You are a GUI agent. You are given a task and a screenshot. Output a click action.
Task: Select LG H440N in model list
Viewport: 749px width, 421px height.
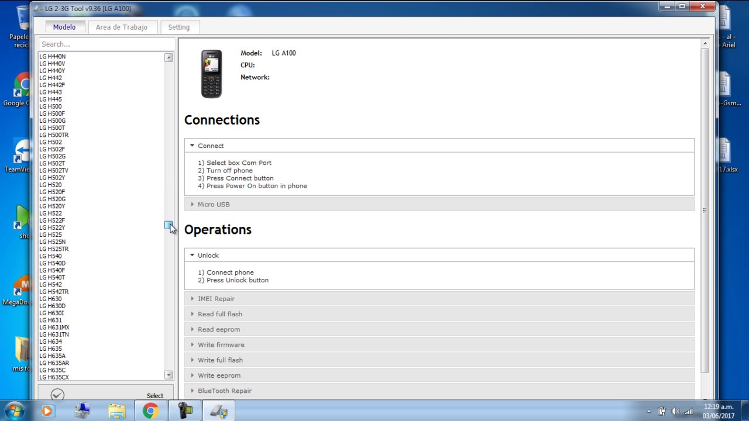53,57
